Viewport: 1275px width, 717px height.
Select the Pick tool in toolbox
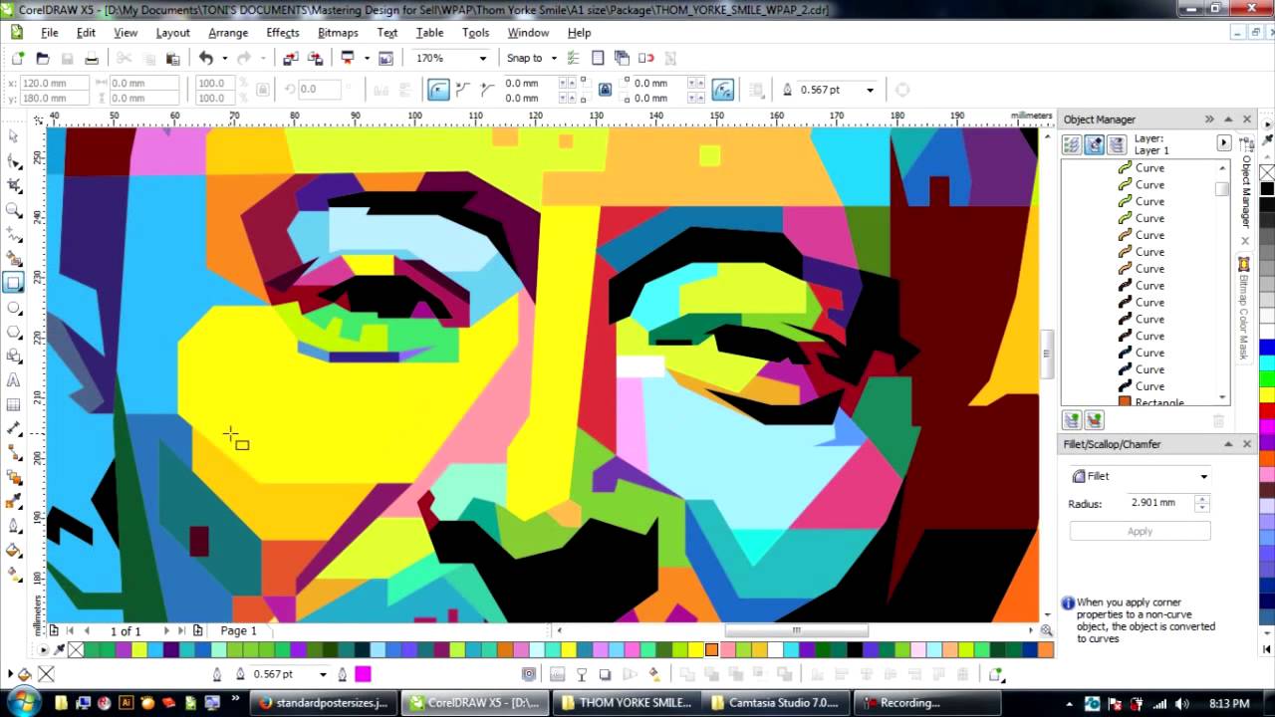pos(14,136)
